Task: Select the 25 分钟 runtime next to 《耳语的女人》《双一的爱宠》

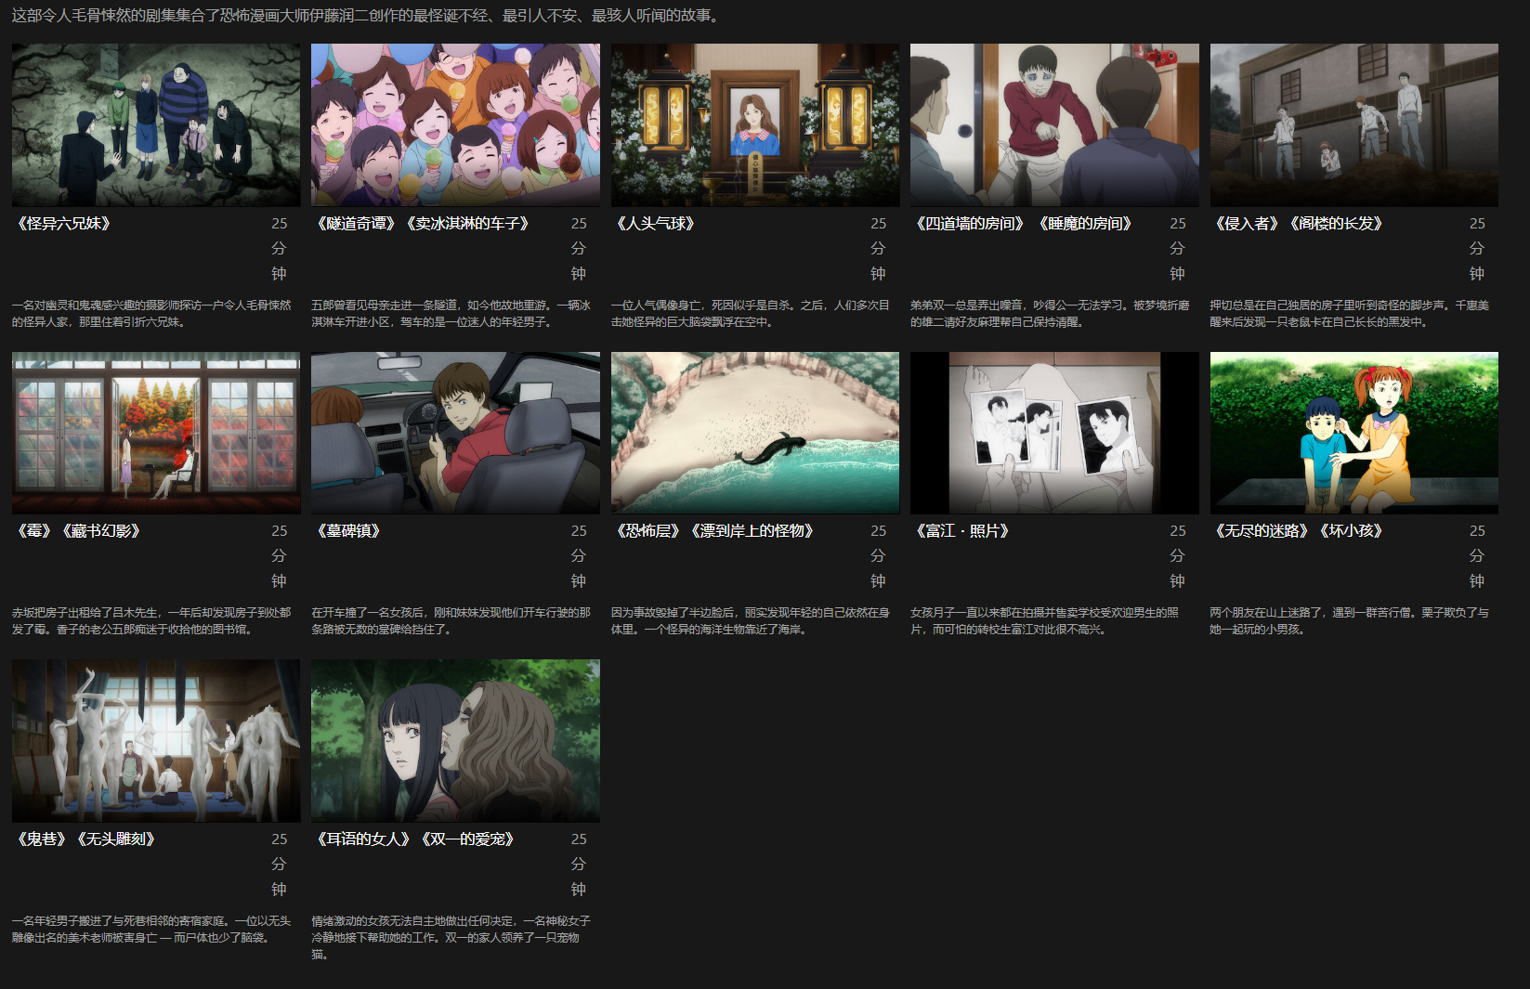Action: 579,865
